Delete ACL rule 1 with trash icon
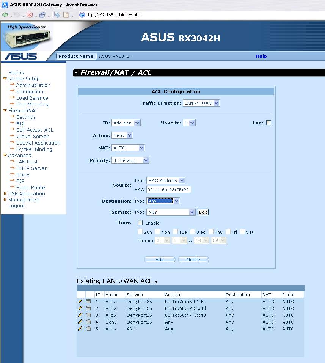This screenshot has height=363, width=325. point(89,302)
